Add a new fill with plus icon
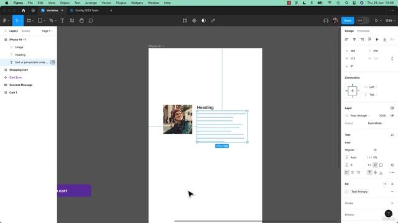 tap(392, 184)
